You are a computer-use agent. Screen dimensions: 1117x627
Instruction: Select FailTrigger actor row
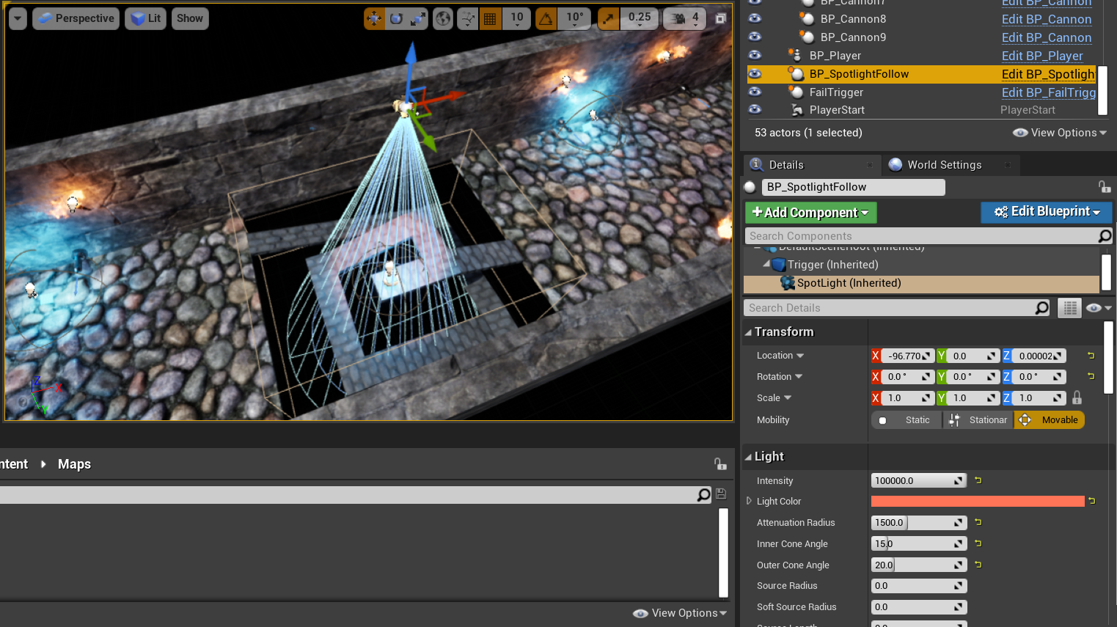[836, 92]
